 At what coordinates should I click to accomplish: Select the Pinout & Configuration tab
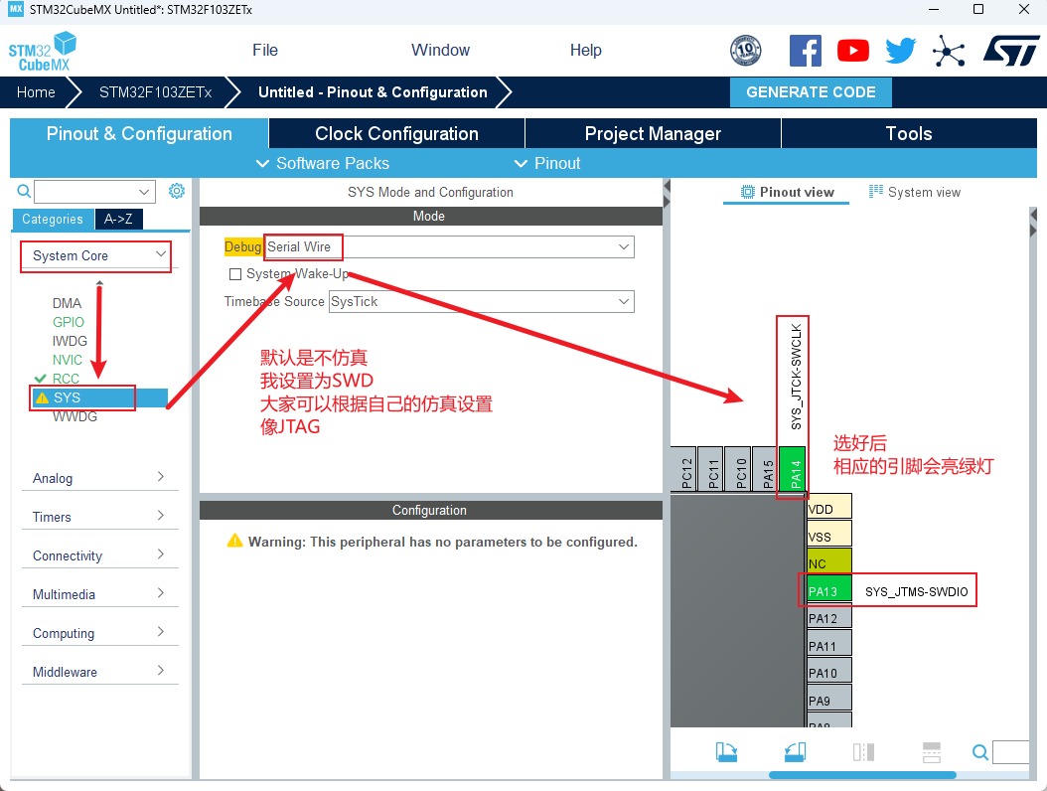(x=139, y=133)
